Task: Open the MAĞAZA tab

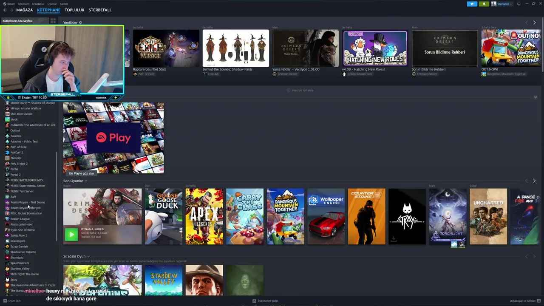Action: 24,10
